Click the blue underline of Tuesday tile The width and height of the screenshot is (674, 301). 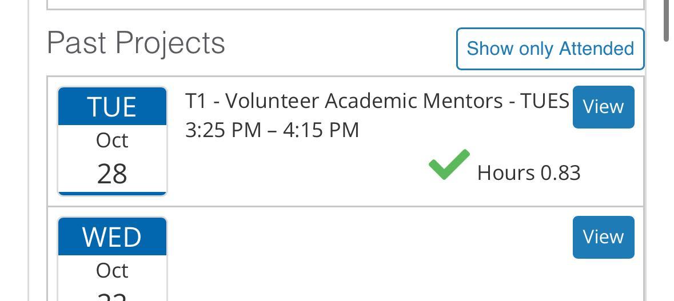coord(112,194)
